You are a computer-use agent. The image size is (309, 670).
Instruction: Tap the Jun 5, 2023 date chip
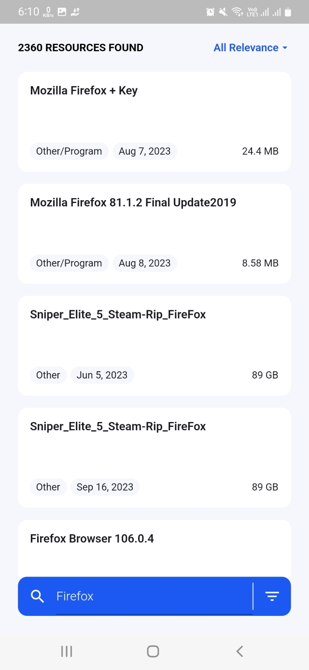(102, 375)
